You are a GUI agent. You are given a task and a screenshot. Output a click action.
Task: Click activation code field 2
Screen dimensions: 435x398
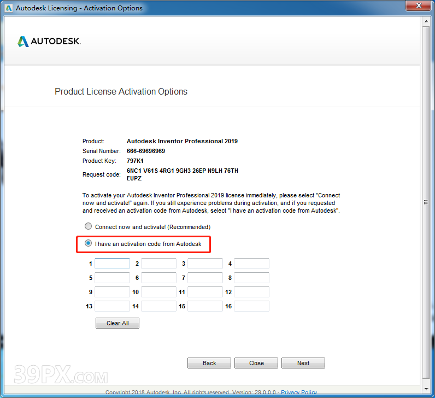[158, 264]
